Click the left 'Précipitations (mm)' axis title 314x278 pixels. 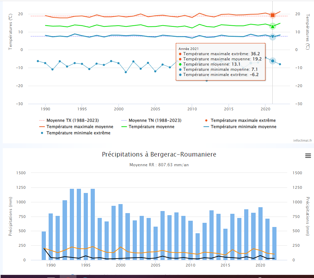click(10, 216)
